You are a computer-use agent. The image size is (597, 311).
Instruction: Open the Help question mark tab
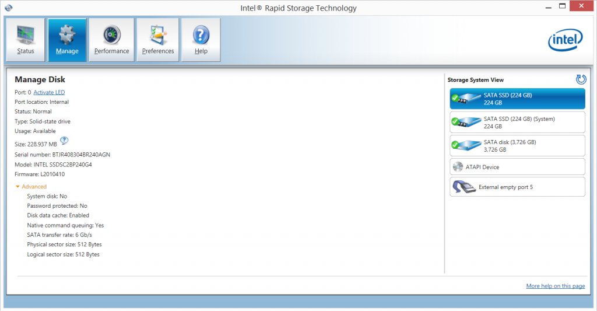tap(201, 40)
